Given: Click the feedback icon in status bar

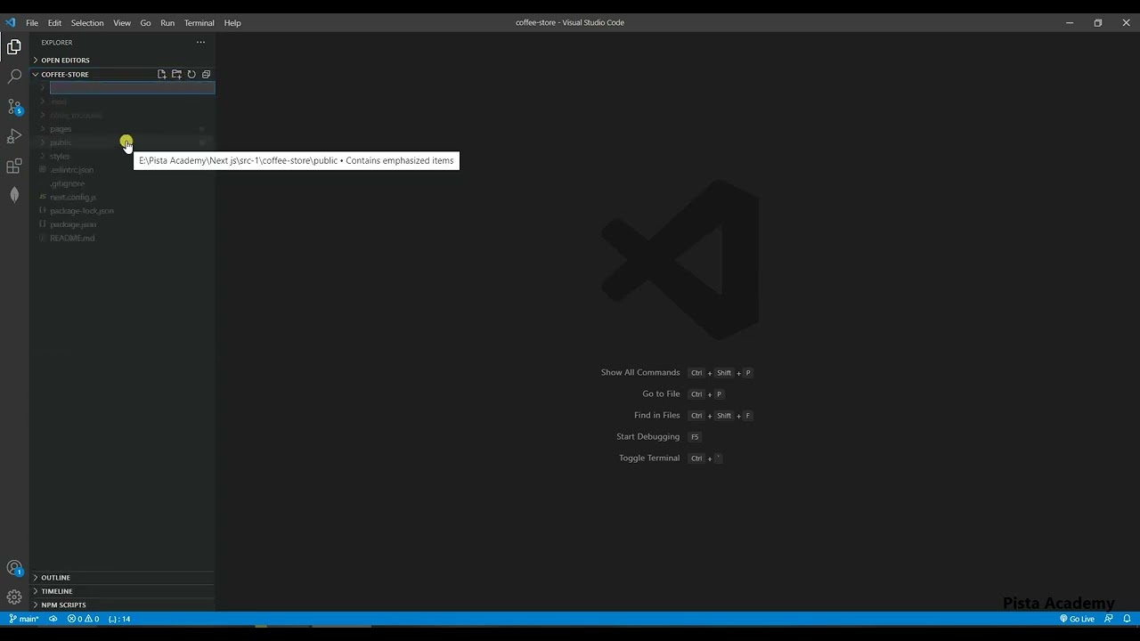Looking at the screenshot, I should point(1109,619).
